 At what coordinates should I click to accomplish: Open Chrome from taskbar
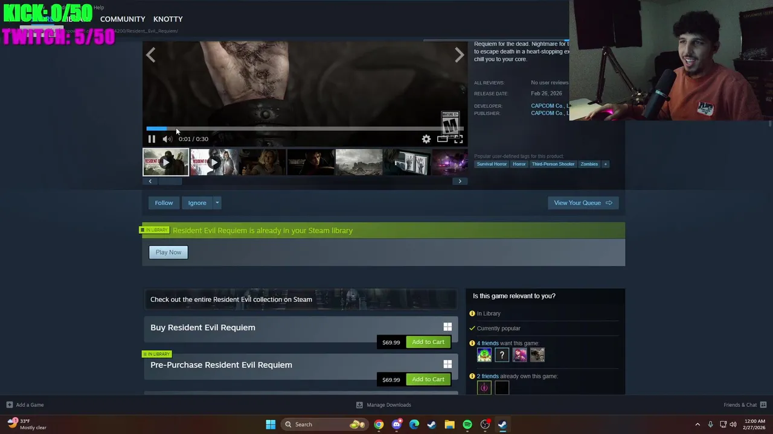pos(379,424)
